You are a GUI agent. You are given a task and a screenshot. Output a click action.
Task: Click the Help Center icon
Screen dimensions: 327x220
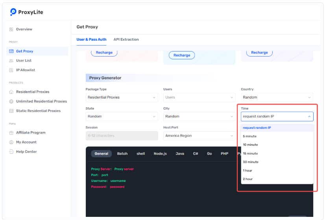(11, 152)
